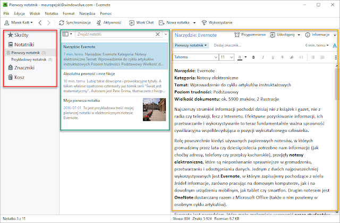The width and height of the screenshot is (340, 223).
Task: Expand the search options arrow
Action: 166,34
